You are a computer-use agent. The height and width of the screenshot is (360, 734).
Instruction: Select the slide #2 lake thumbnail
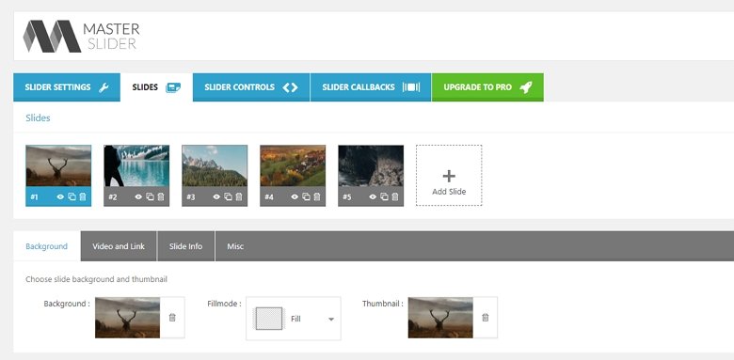coord(136,166)
